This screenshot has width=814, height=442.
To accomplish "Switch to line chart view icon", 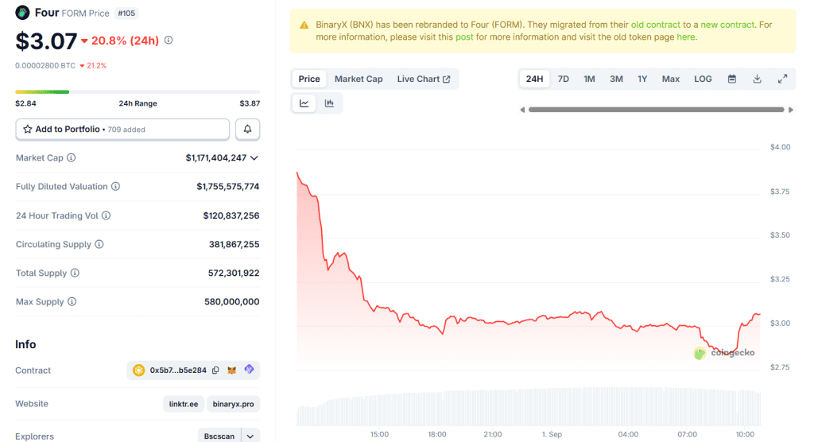I will pos(304,103).
